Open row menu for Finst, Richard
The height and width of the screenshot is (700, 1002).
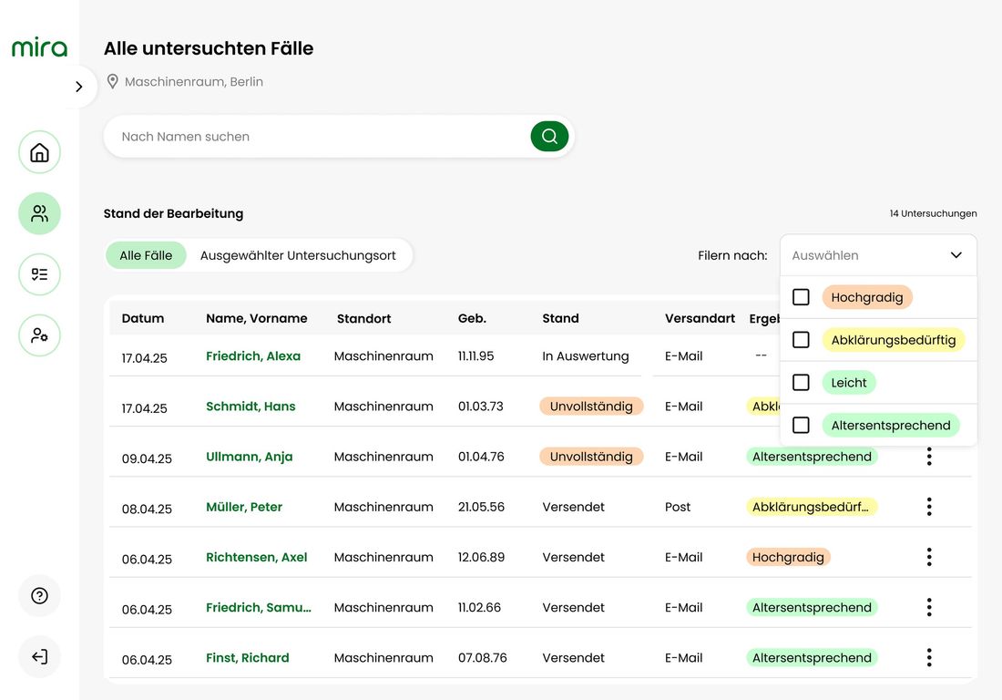[929, 658]
